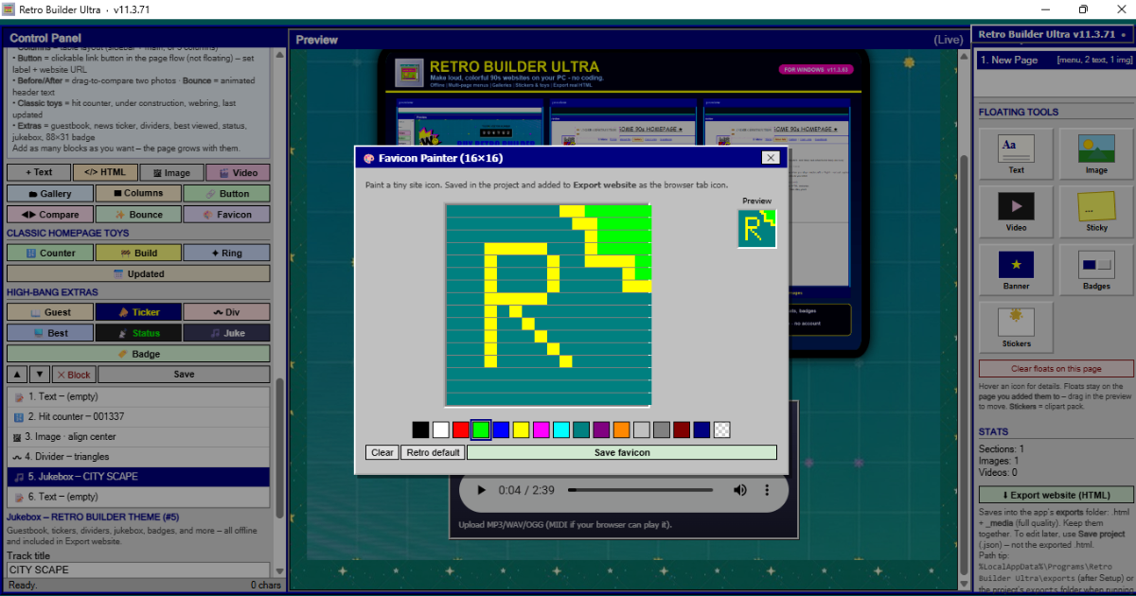This screenshot has height=596, width=1136.
Task: Choose the Stickers floating tool
Action: (1016, 325)
